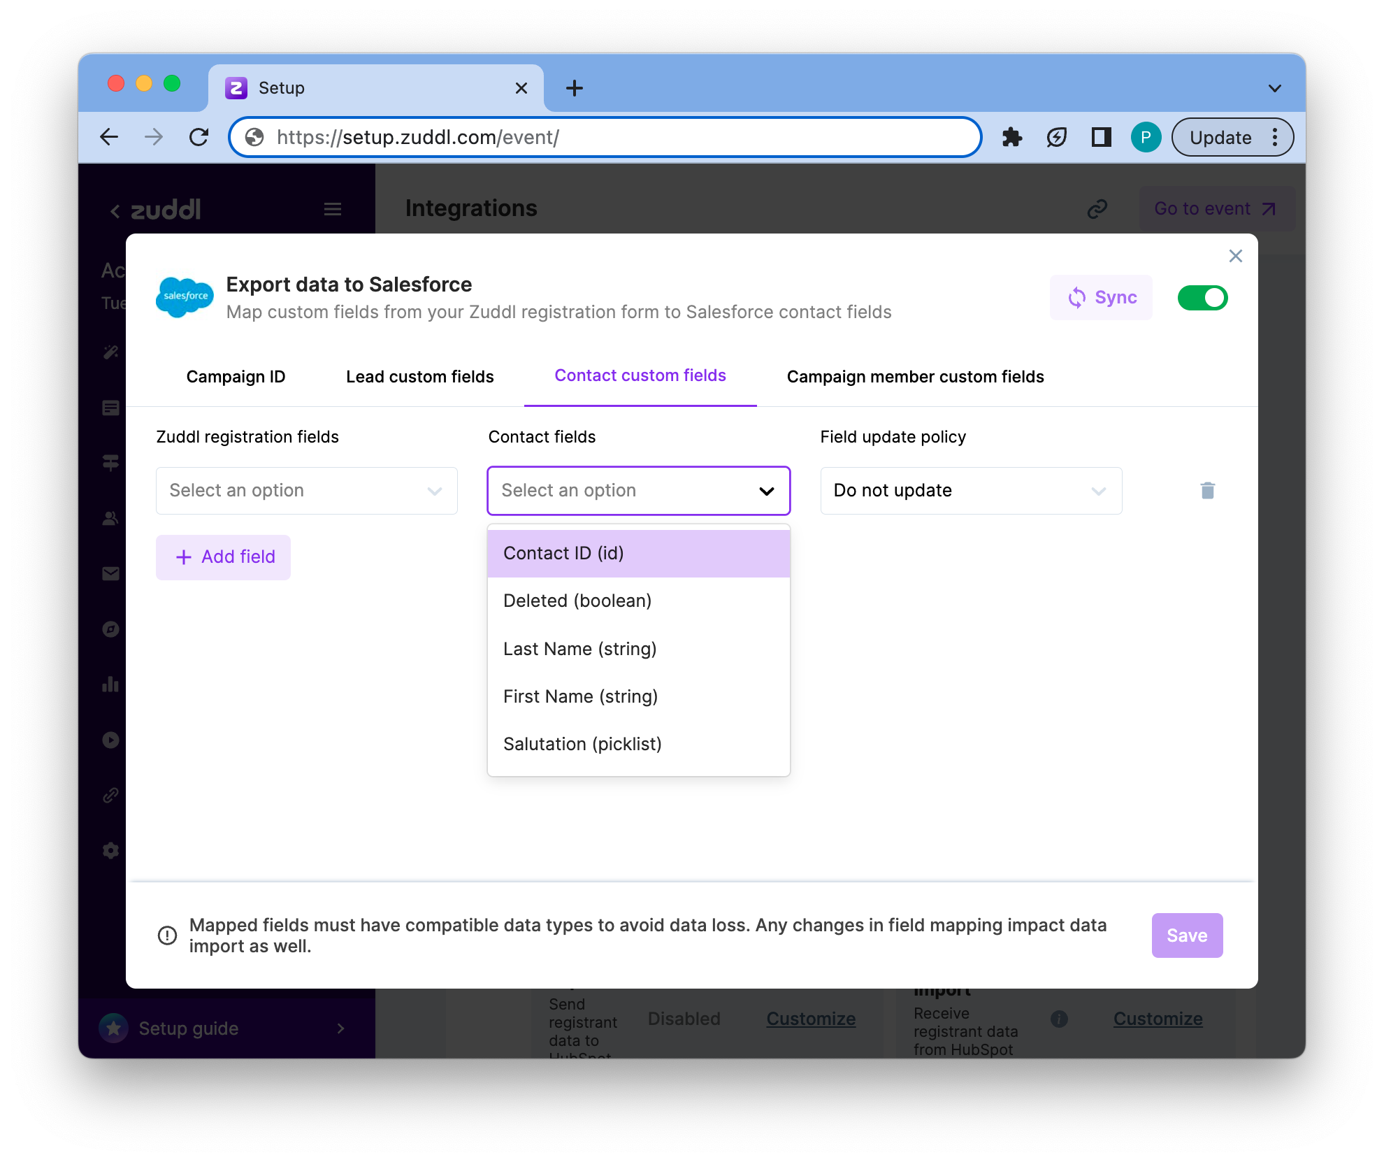The height and width of the screenshot is (1162, 1384).
Task: Click the browser forward arrow
Action: click(x=154, y=137)
